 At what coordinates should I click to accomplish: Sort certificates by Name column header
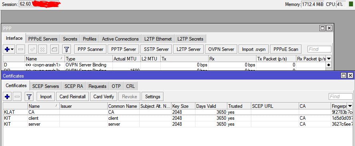[x=43, y=106]
